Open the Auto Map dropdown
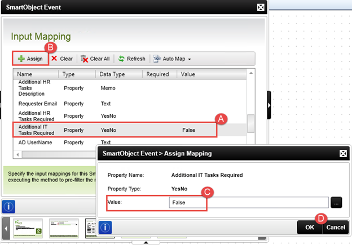 (x=172, y=59)
